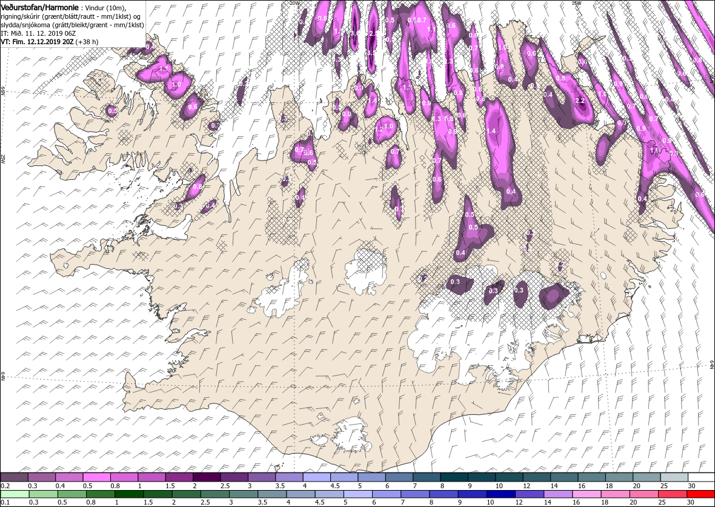Select lower rain scale swatch labeled 20
Image resolution: width=715 pixels, height=507 pixels.
click(x=643, y=494)
